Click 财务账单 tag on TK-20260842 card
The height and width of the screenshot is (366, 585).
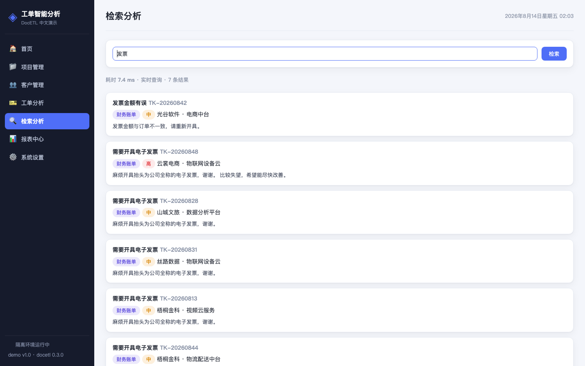(x=126, y=115)
